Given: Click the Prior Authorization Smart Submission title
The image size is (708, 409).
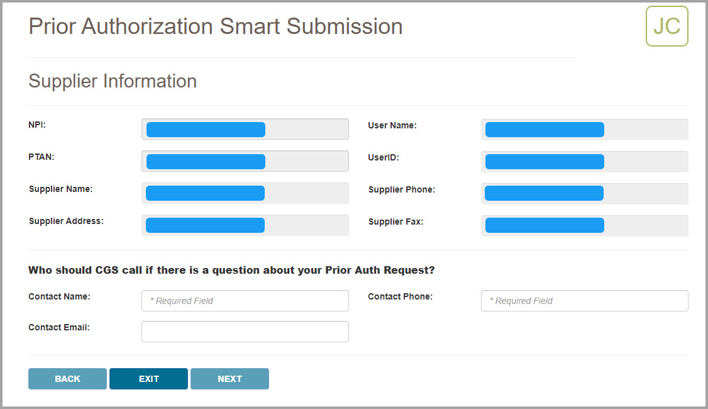Looking at the screenshot, I should pos(216,26).
